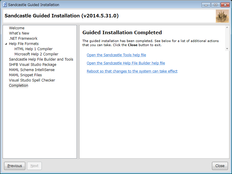Click the Reboot link to apply changes

click(132, 71)
